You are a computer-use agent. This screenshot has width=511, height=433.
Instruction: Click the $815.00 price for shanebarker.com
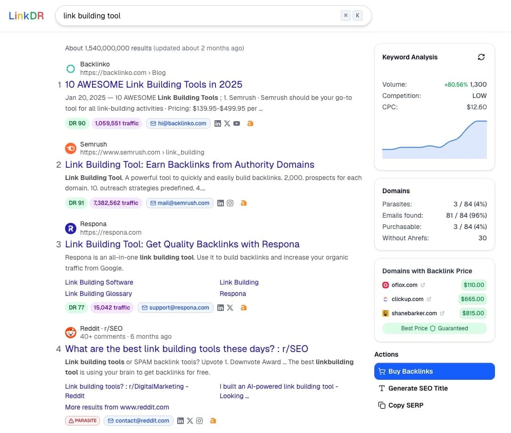(x=473, y=313)
